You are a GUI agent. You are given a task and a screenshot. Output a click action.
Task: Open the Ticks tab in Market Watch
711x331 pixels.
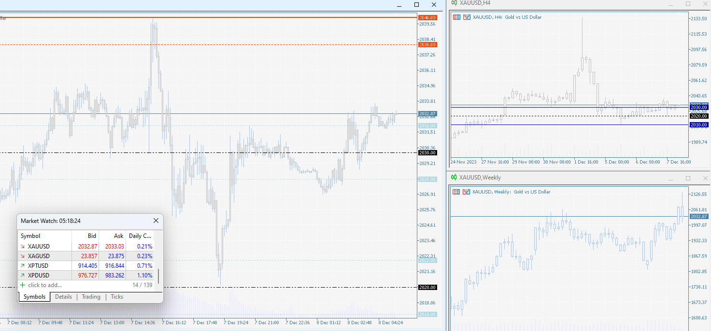click(x=117, y=297)
